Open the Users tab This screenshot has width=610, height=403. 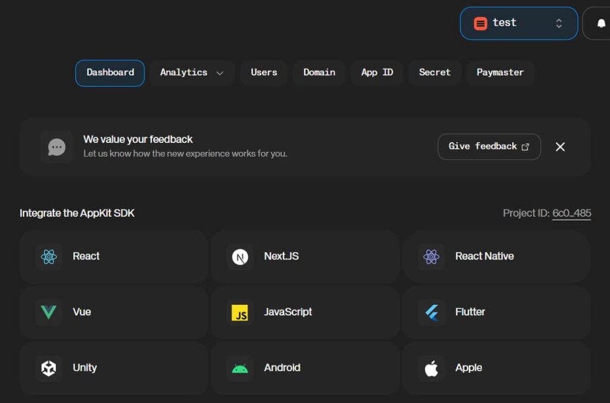[264, 73]
